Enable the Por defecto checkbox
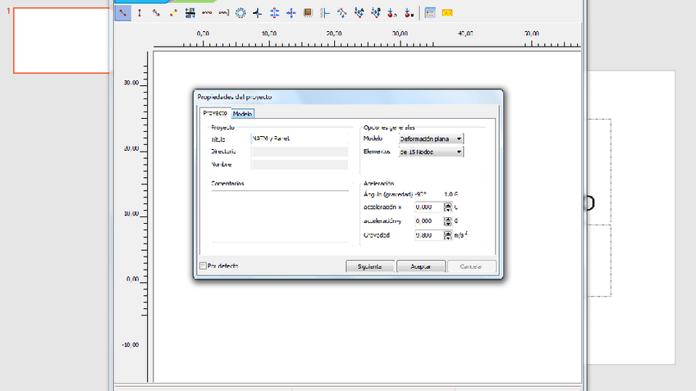 204,266
